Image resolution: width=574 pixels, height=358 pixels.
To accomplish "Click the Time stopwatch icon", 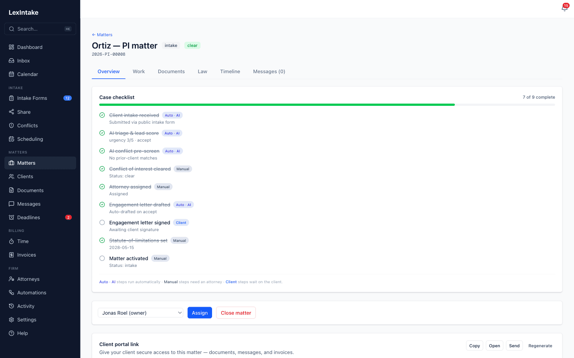I will (12, 241).
